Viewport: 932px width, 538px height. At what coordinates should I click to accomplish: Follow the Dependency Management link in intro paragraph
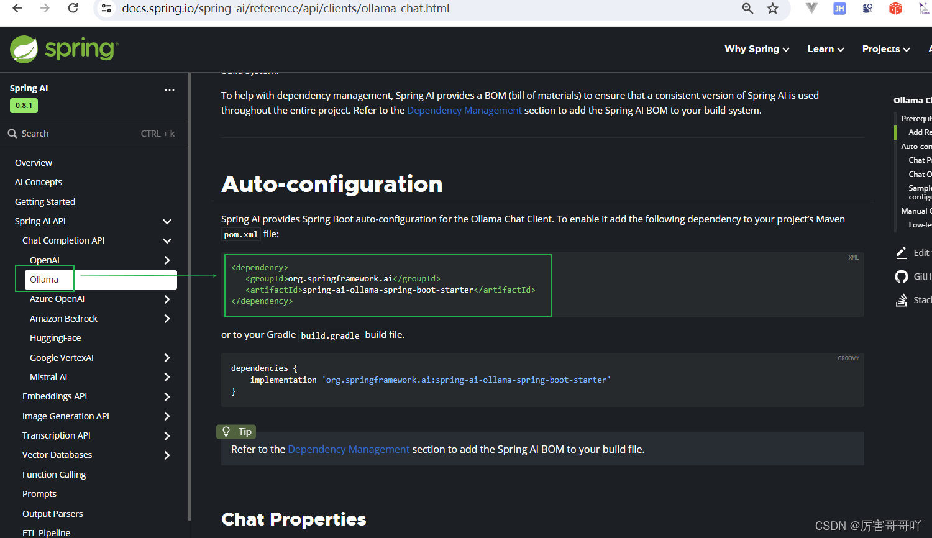[x=464, y=111]
